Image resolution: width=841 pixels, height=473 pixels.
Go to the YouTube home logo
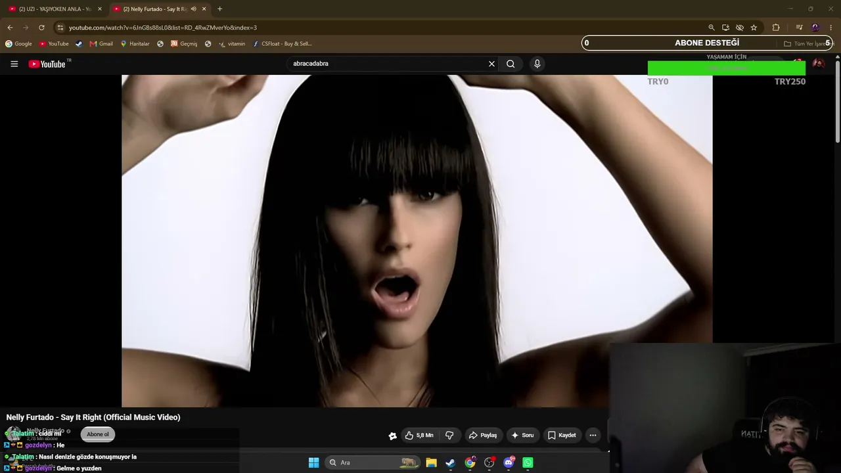[47, 64]
